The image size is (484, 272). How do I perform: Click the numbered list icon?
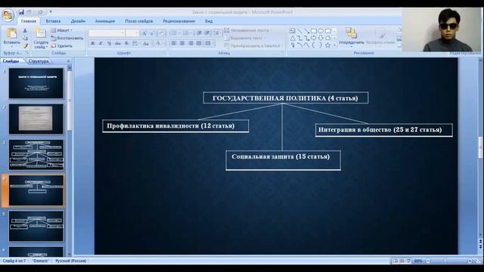tap(187, 33)
